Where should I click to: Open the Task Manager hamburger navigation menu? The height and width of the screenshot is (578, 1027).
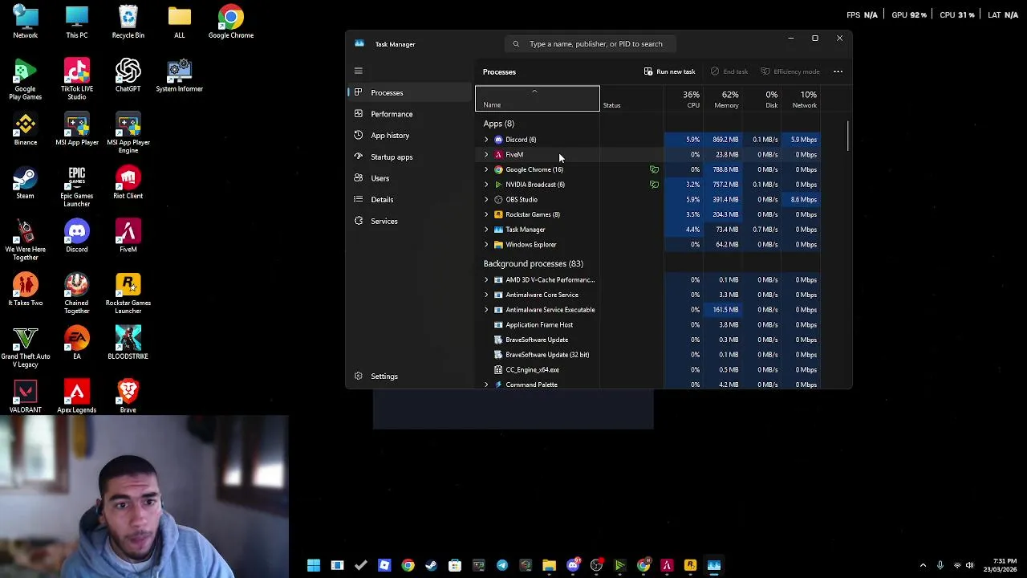pyautogui.click(x=359, y=71)
